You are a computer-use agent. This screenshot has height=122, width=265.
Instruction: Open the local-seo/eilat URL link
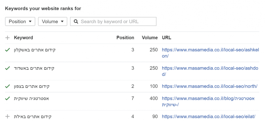coord(209,116)
